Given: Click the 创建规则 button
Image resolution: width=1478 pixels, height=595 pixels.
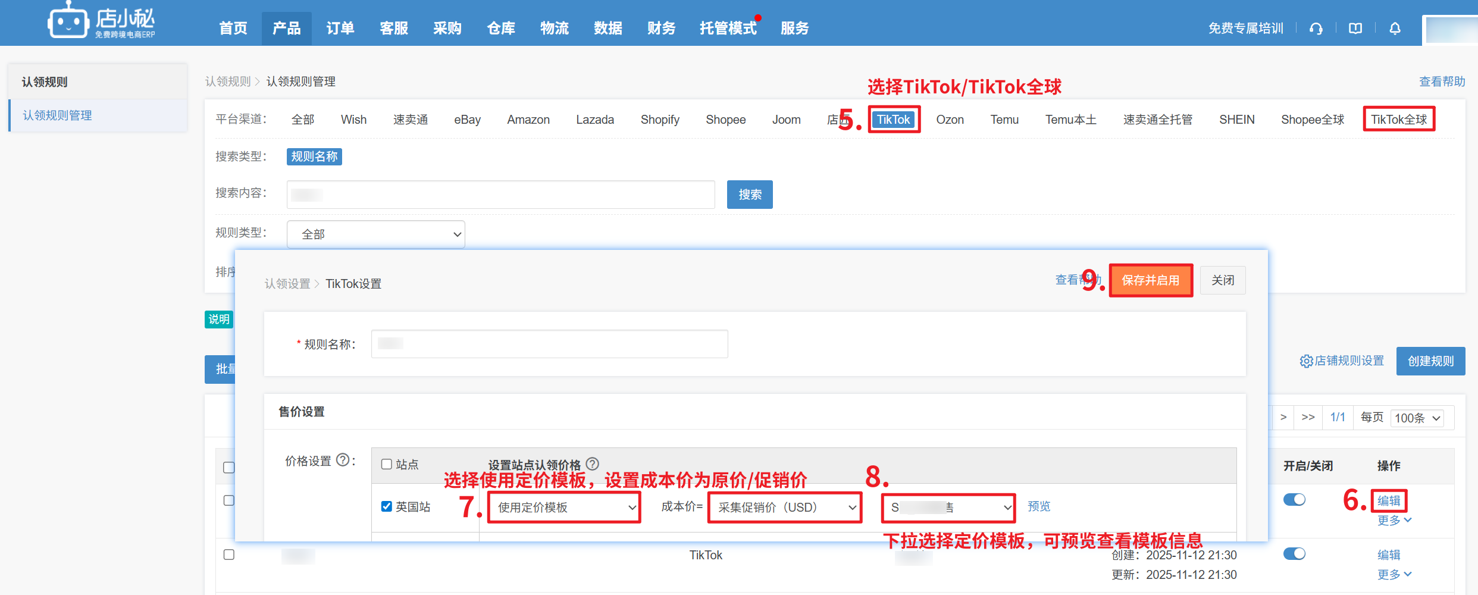Looking at the screenshot, I should [1430, 361].
